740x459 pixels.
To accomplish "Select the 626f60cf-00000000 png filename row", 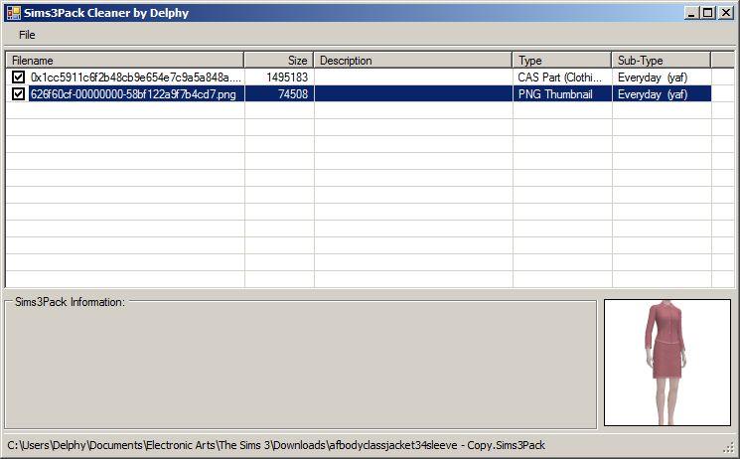I will click(133, 94).
